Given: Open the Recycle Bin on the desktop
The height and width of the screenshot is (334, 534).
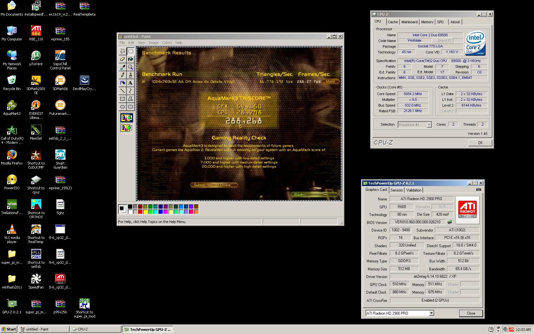Looking at the screenshot, I should click(x=12, y=83).
